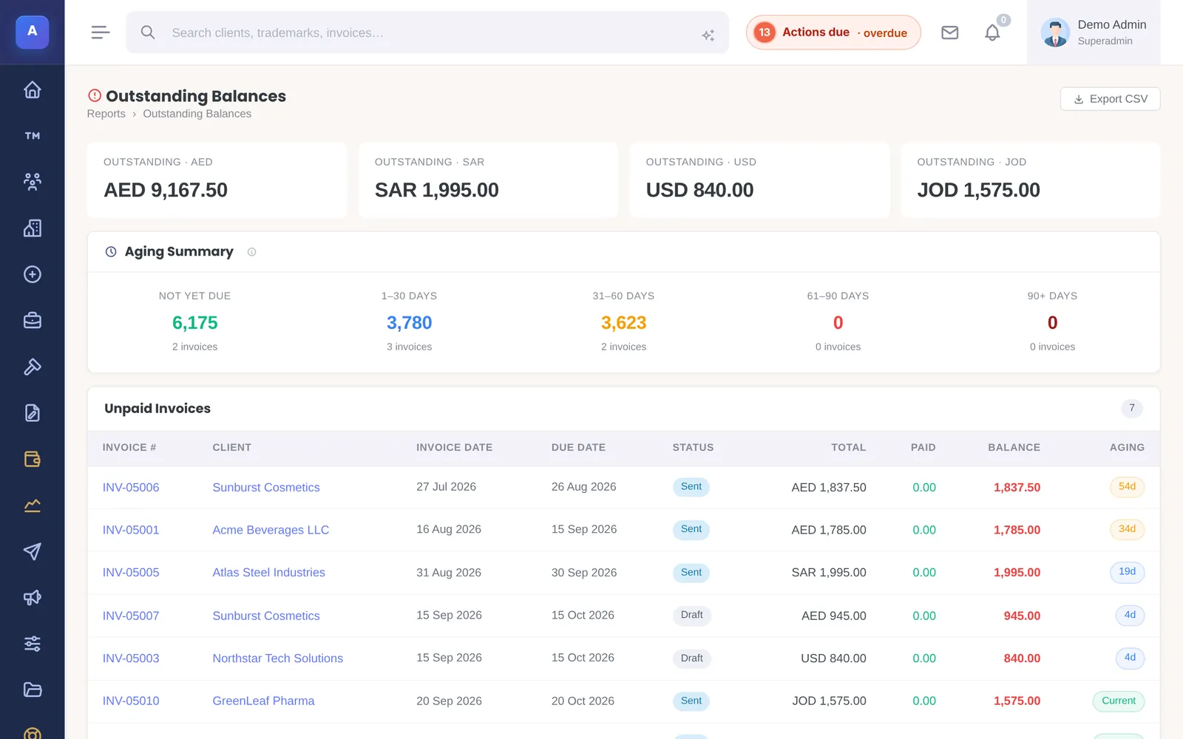Toggle the sidebar hamburger menu
Image resolution: width=1183 pixels, height=739 pixels.
[x=101, y=33]
